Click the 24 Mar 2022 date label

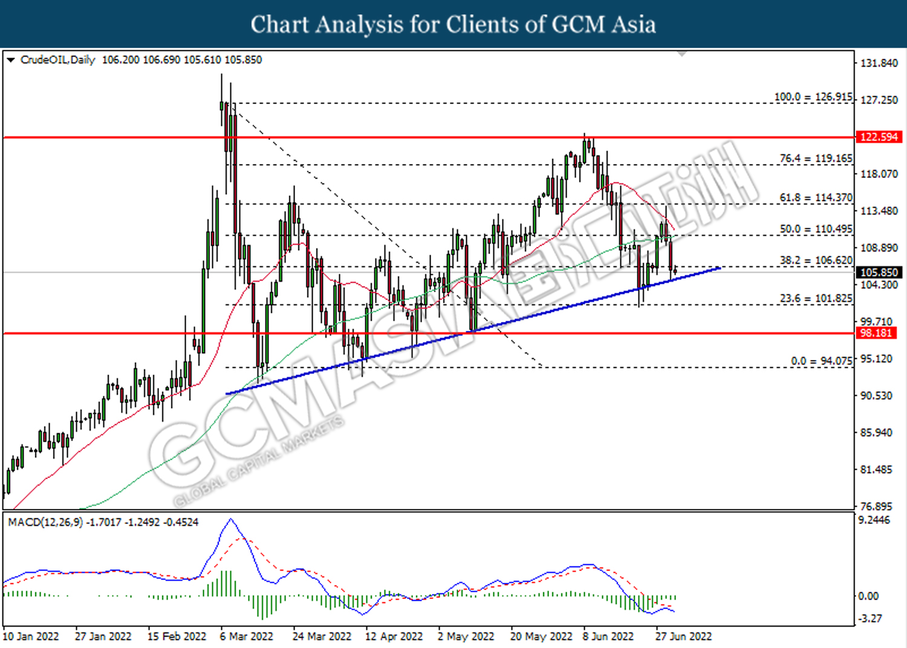322,637
